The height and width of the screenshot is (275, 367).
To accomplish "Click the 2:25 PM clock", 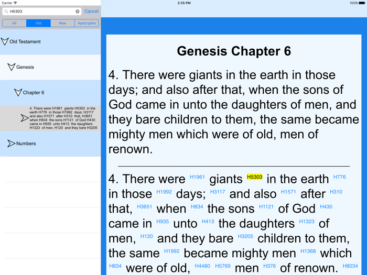I will tap(184, 3).
